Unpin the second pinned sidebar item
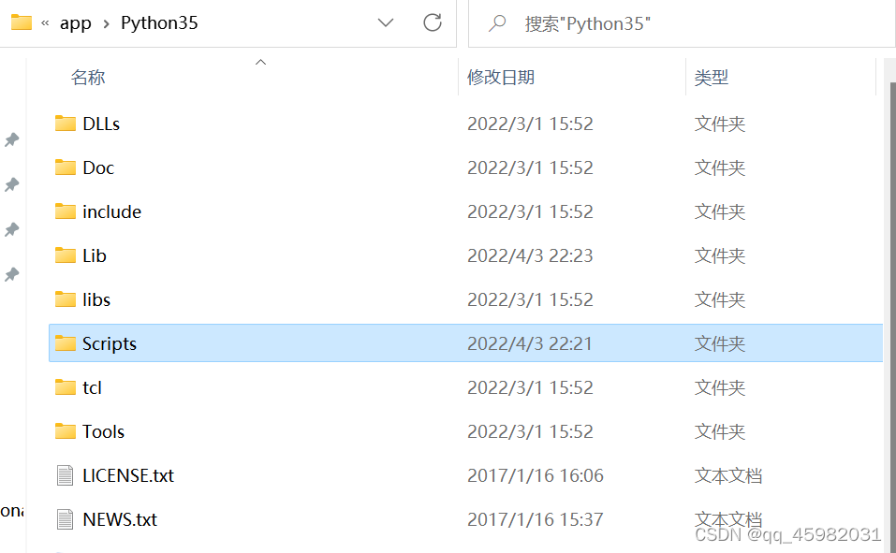The image size is (896, 553). coord(12,184)
